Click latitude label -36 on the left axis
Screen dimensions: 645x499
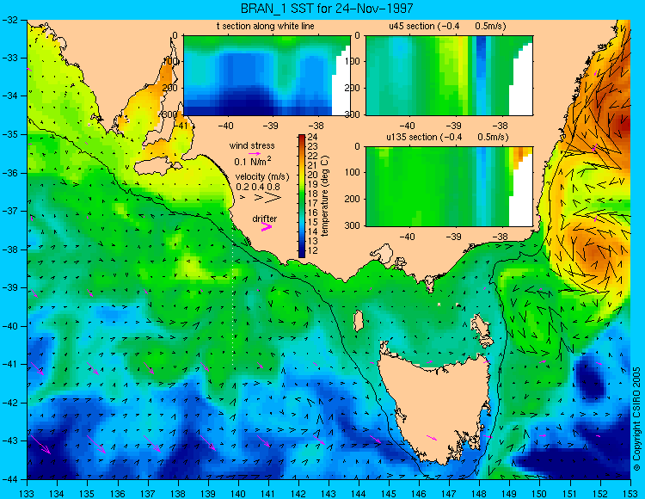coord(9,173)
